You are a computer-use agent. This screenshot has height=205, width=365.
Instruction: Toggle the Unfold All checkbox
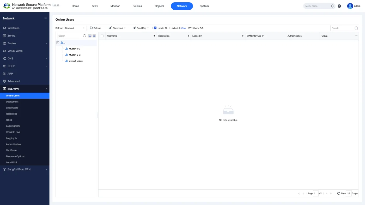pos(155,28)
